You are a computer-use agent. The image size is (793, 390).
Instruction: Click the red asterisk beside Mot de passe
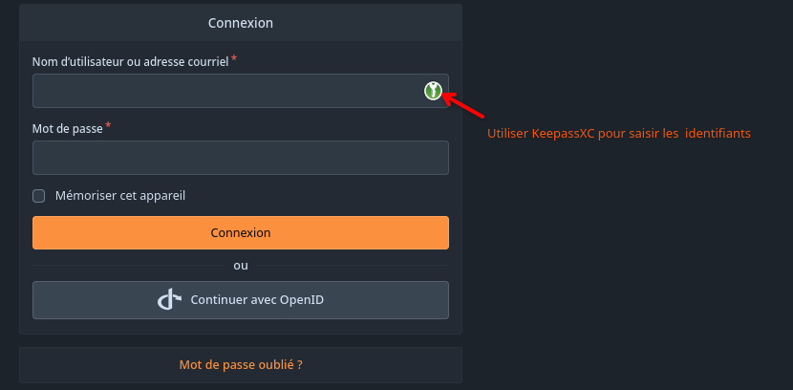click(x=108, y=126)
